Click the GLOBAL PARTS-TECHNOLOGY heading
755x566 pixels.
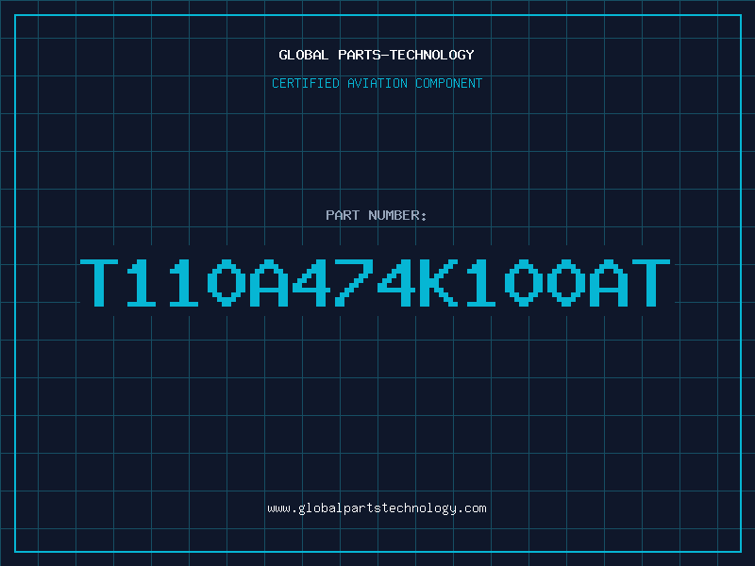377,55
